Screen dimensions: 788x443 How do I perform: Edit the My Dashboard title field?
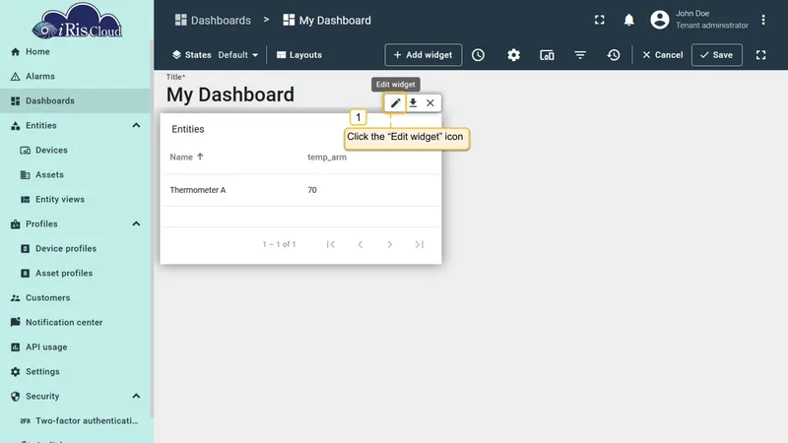tap(230, 95)
